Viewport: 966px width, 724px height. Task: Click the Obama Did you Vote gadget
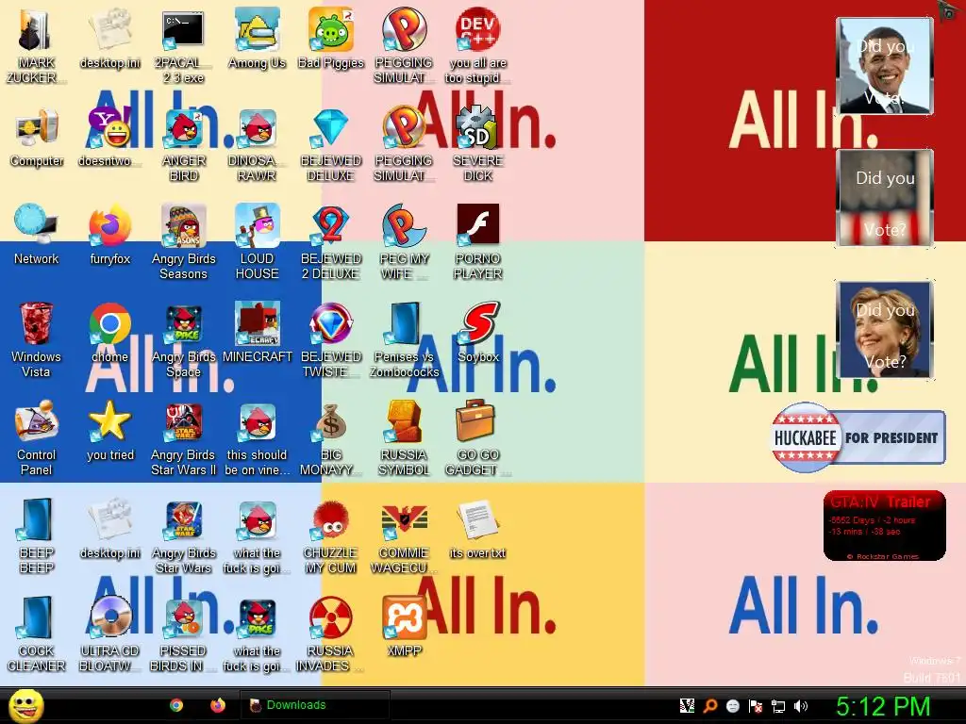[x=884, y=66]
